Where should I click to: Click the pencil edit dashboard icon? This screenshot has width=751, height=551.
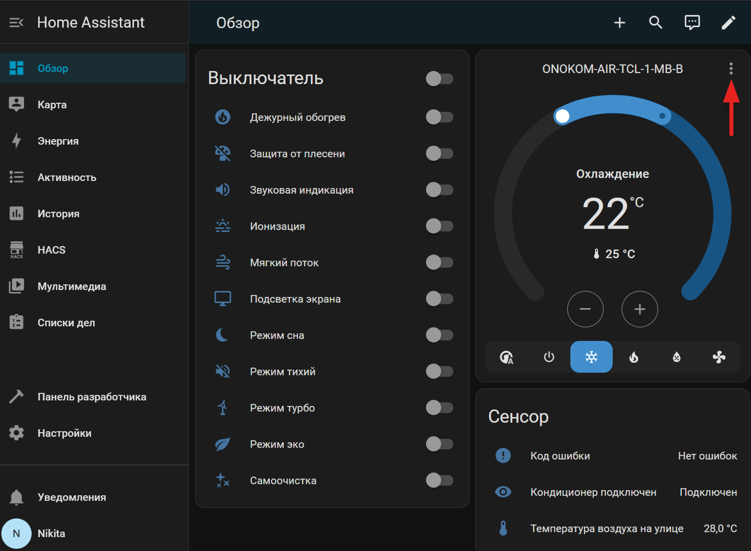728,23
